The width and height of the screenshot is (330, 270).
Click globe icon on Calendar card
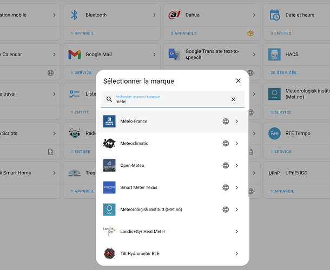pos(50,73)
